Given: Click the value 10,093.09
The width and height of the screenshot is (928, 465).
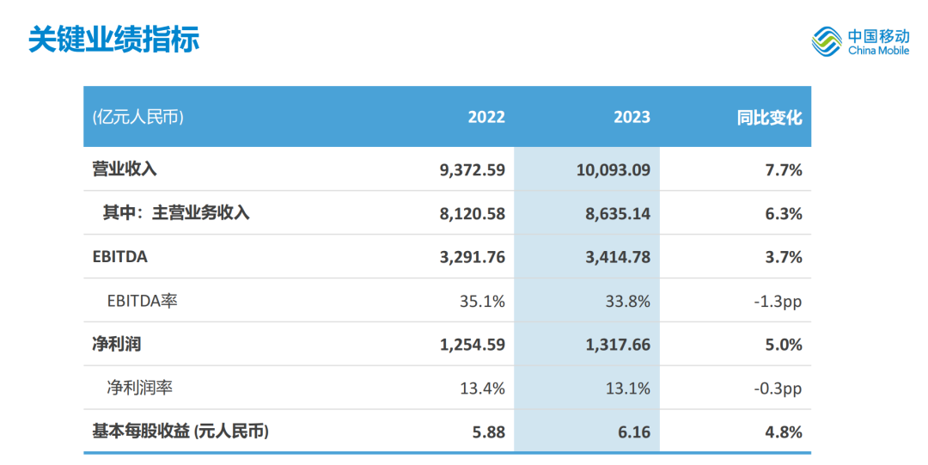Looking at the screenshot, I should click(614, 170).
